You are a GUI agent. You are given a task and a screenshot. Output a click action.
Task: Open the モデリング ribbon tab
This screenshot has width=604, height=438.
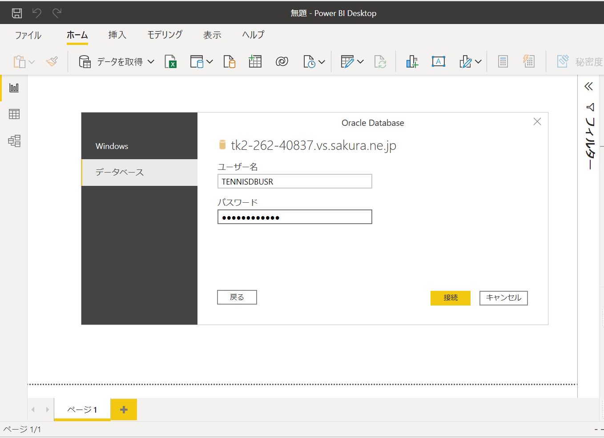(x=165, y=35)
